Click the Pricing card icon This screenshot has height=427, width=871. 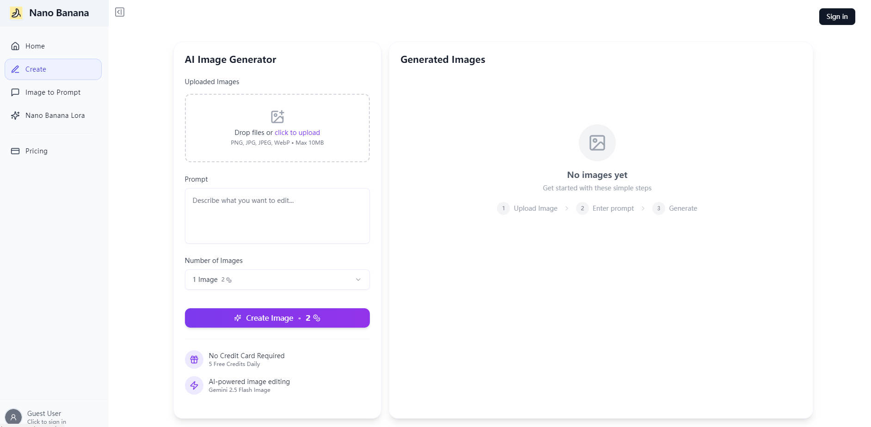point(15,151)
